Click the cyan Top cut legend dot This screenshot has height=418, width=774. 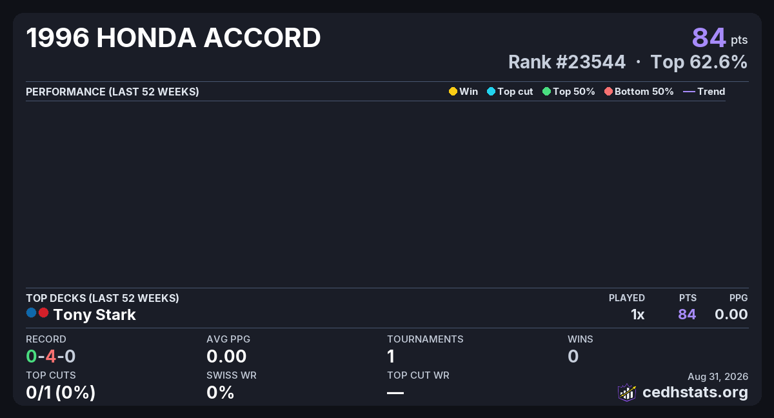point(491,92)
